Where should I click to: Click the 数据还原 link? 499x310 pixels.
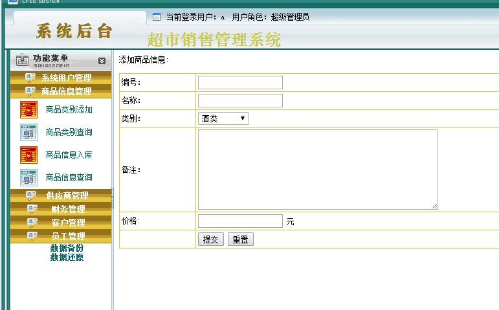(x=67, y=257)
